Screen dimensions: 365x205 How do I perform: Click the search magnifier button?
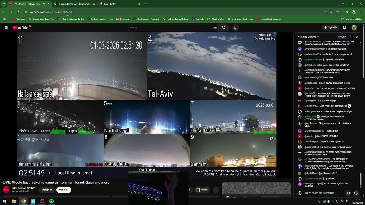[224, 28]
